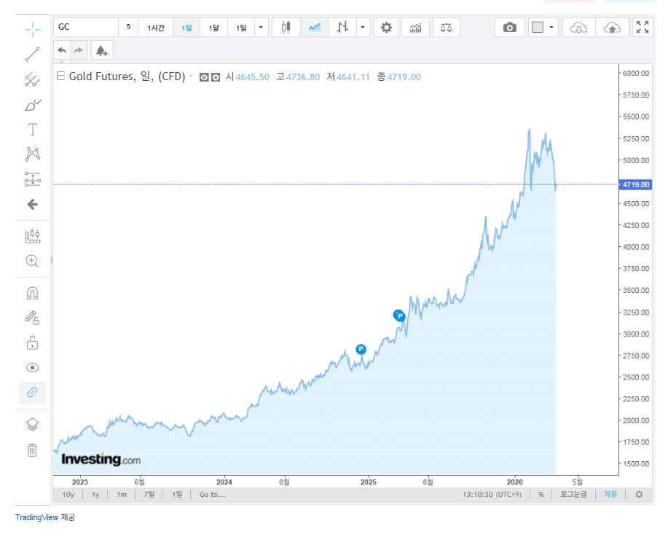Select the 1시간 interval

click(x=156, y=27)
